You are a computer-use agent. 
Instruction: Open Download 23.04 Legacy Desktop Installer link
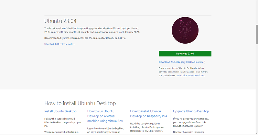[182, 62]
